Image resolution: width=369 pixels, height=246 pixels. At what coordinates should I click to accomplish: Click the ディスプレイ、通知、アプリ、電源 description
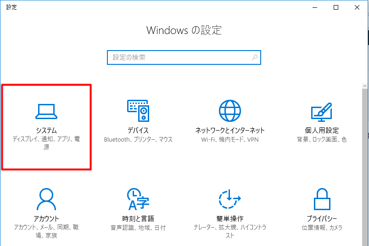(46, 143)
